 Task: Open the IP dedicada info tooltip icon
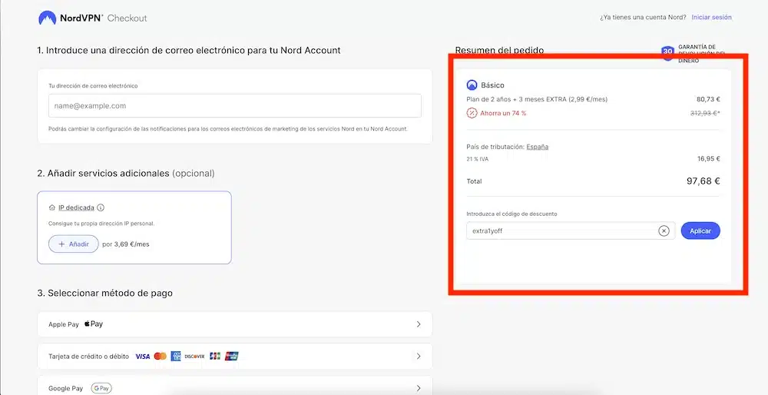[x=101, y=207]
